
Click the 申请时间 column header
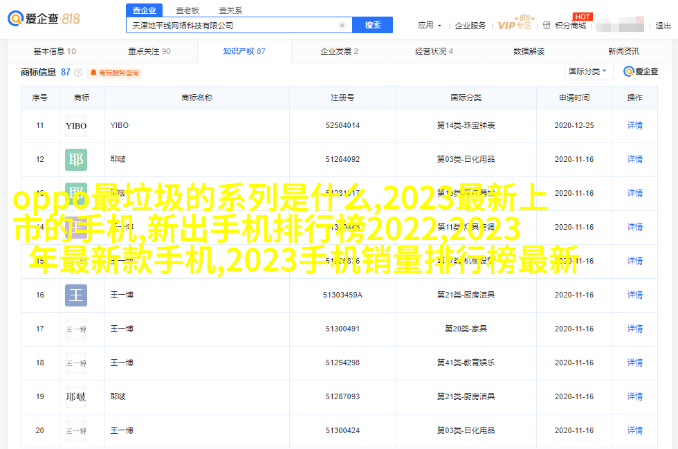(x=574, y=98)
